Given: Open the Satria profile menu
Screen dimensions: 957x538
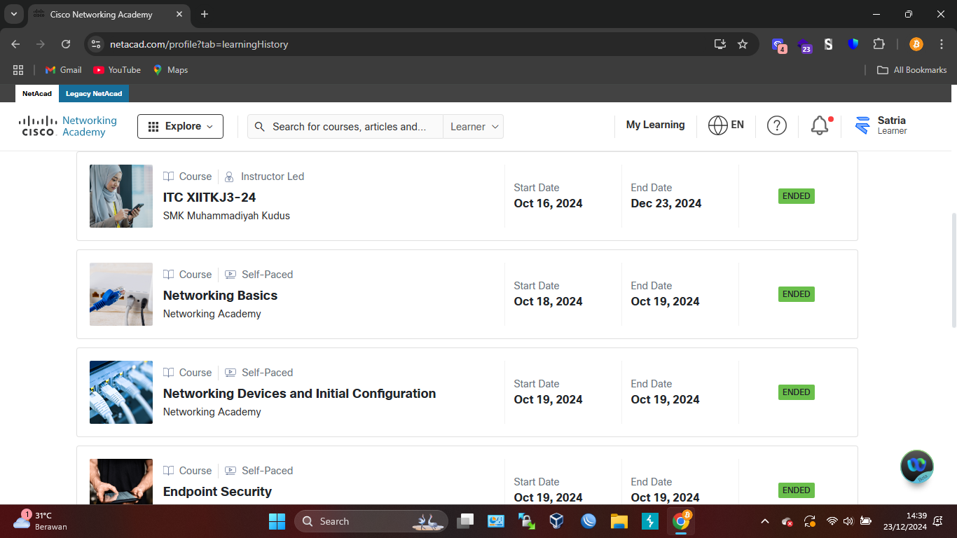Looking at the screenshot, I should click(x=881, y=125).
